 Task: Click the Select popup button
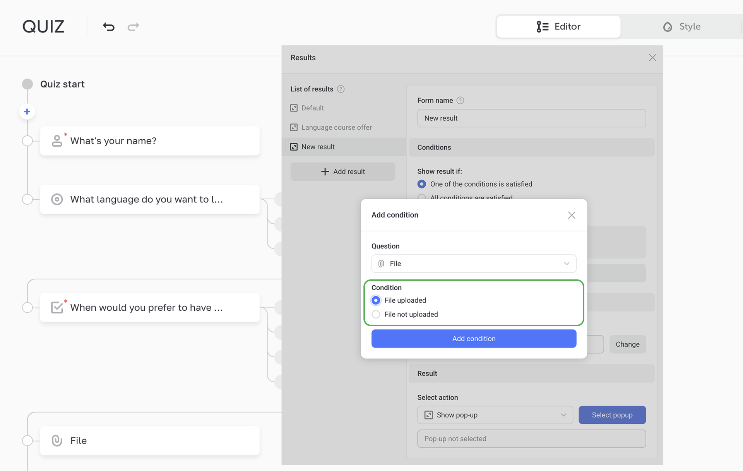point(612,415)
